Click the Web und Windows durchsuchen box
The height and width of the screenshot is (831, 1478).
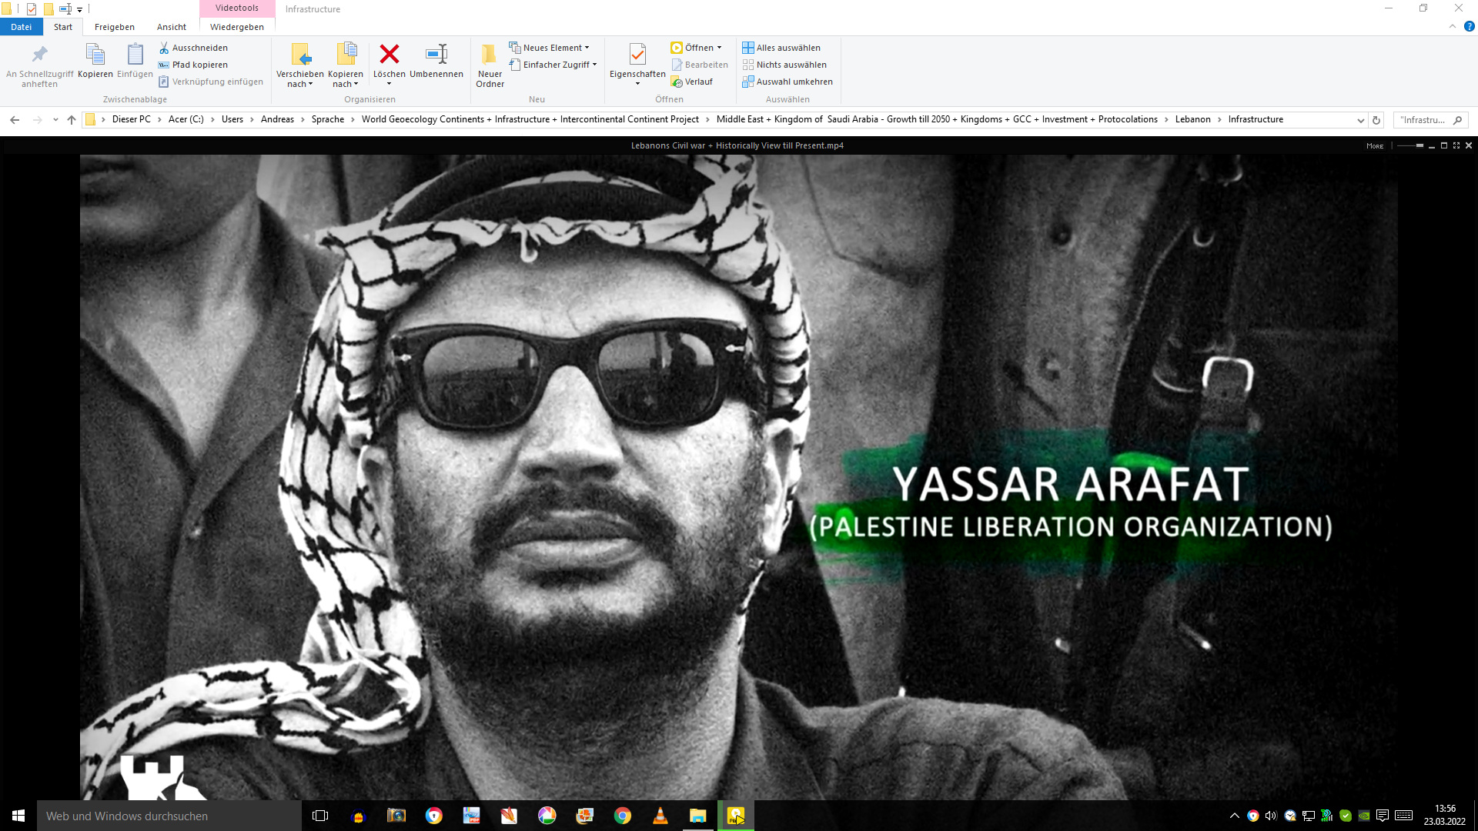click(x=169, y=816)
